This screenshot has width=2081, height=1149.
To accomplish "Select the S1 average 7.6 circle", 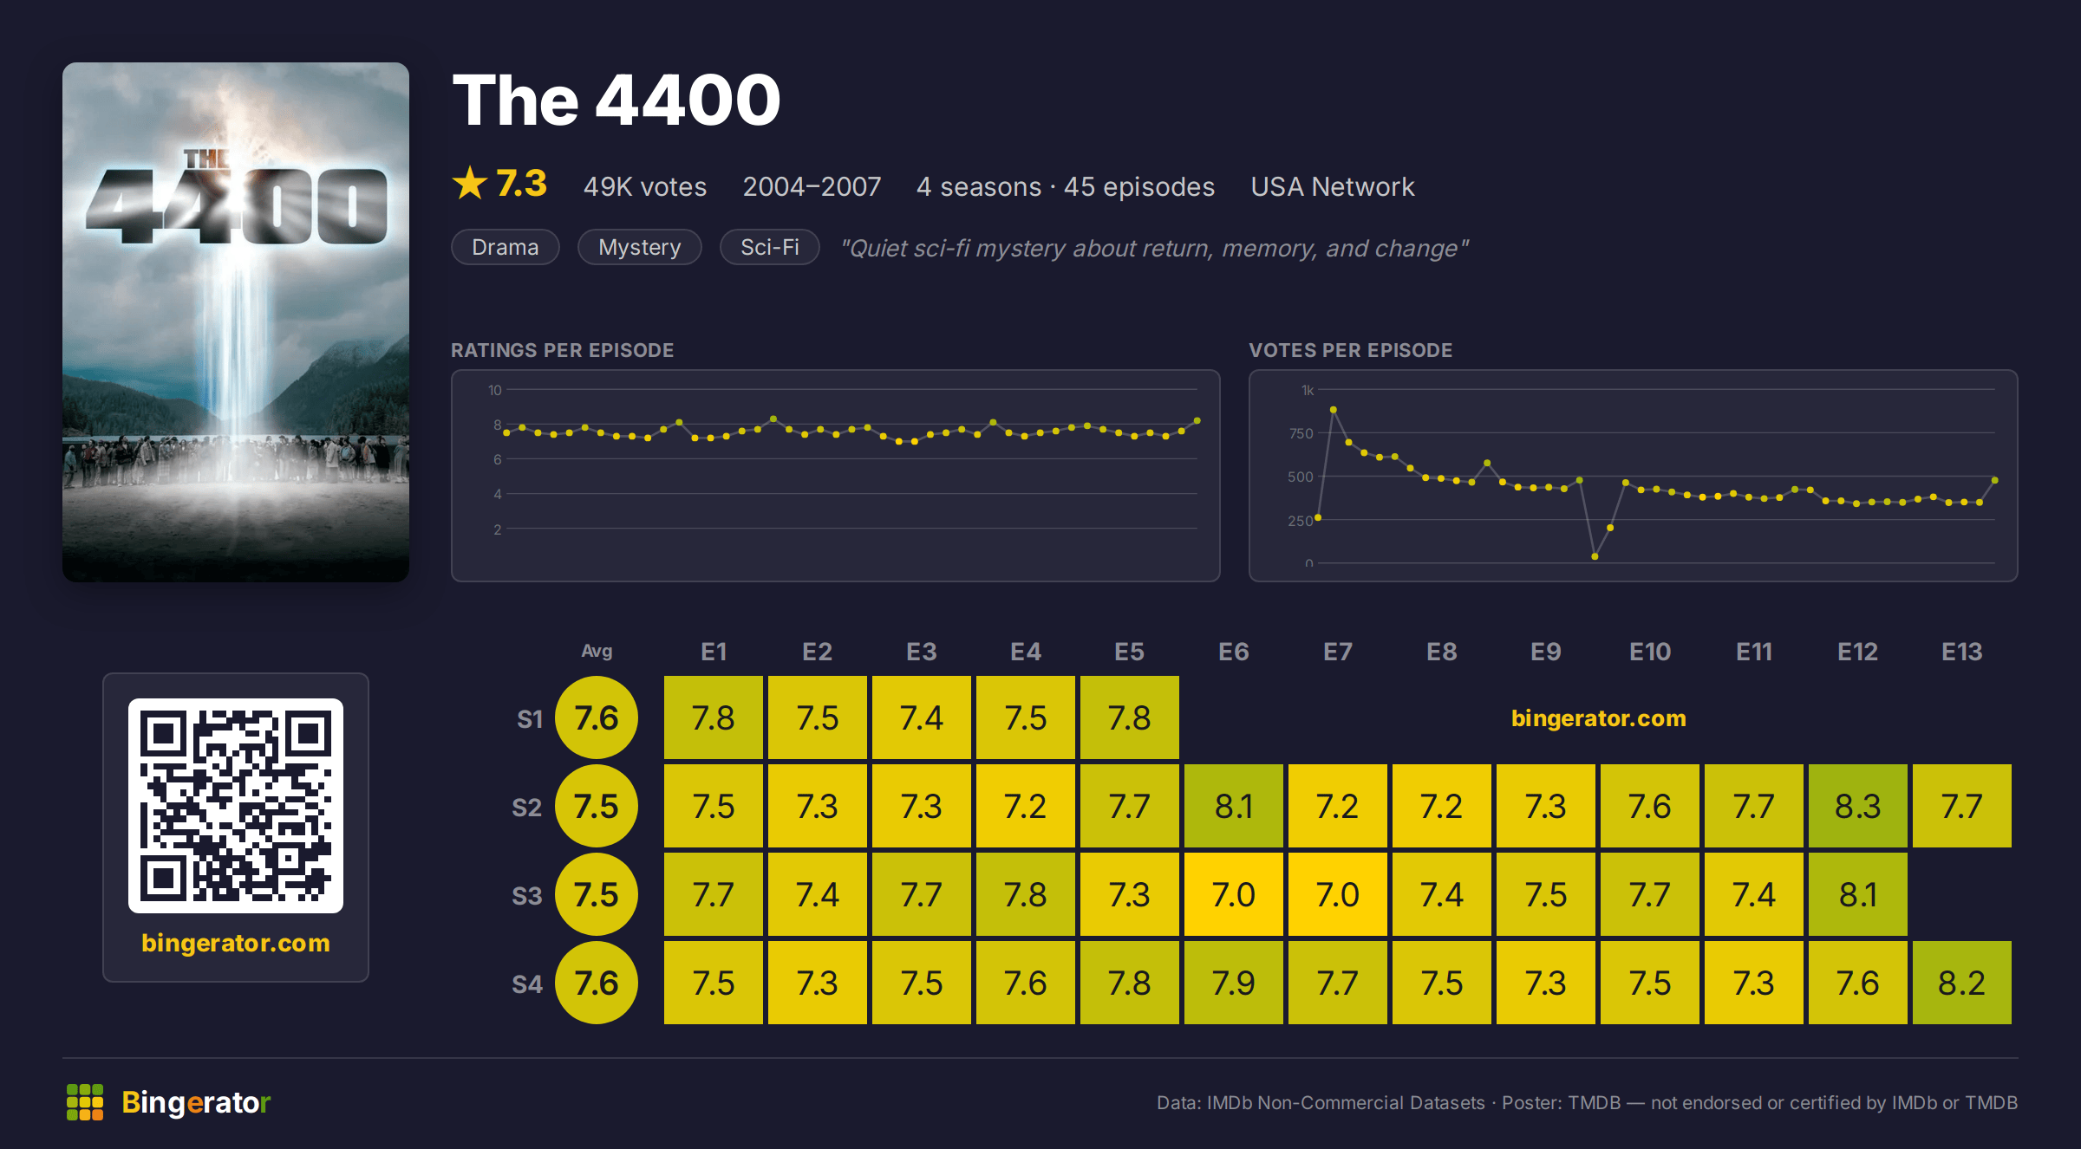I will click(597, 717).
